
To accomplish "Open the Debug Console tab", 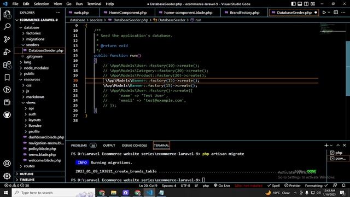I will [135, 146].
